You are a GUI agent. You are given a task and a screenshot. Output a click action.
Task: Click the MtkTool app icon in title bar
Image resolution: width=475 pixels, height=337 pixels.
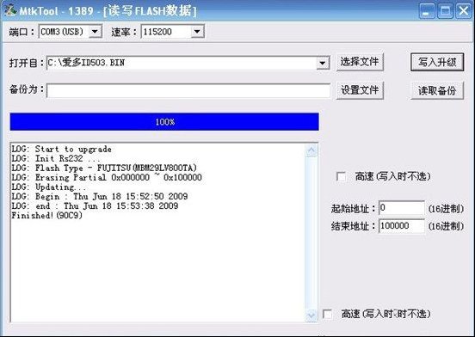(9, 10)
